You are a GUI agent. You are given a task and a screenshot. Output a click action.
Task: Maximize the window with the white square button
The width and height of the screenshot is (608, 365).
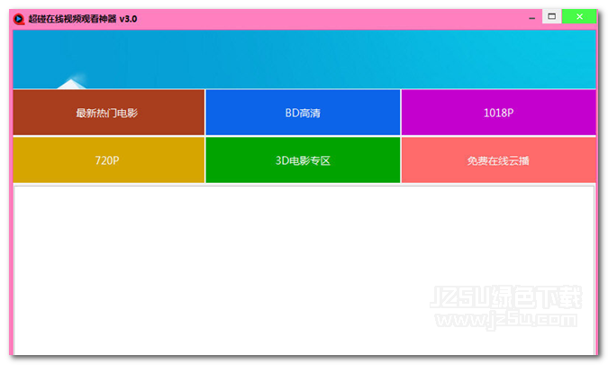[x=552, y=17]
